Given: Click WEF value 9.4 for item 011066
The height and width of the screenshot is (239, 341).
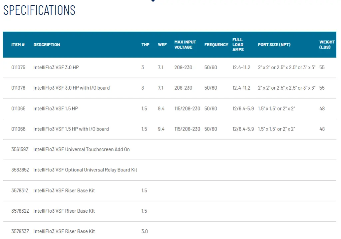Looking at the screenshot, I should click(x=161, y=129).
